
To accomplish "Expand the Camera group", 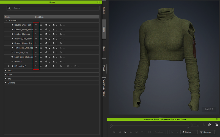I will tap(5, 83).
